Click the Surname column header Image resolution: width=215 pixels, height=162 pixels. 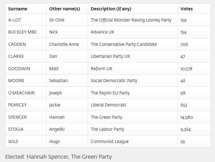pos(18,9)
